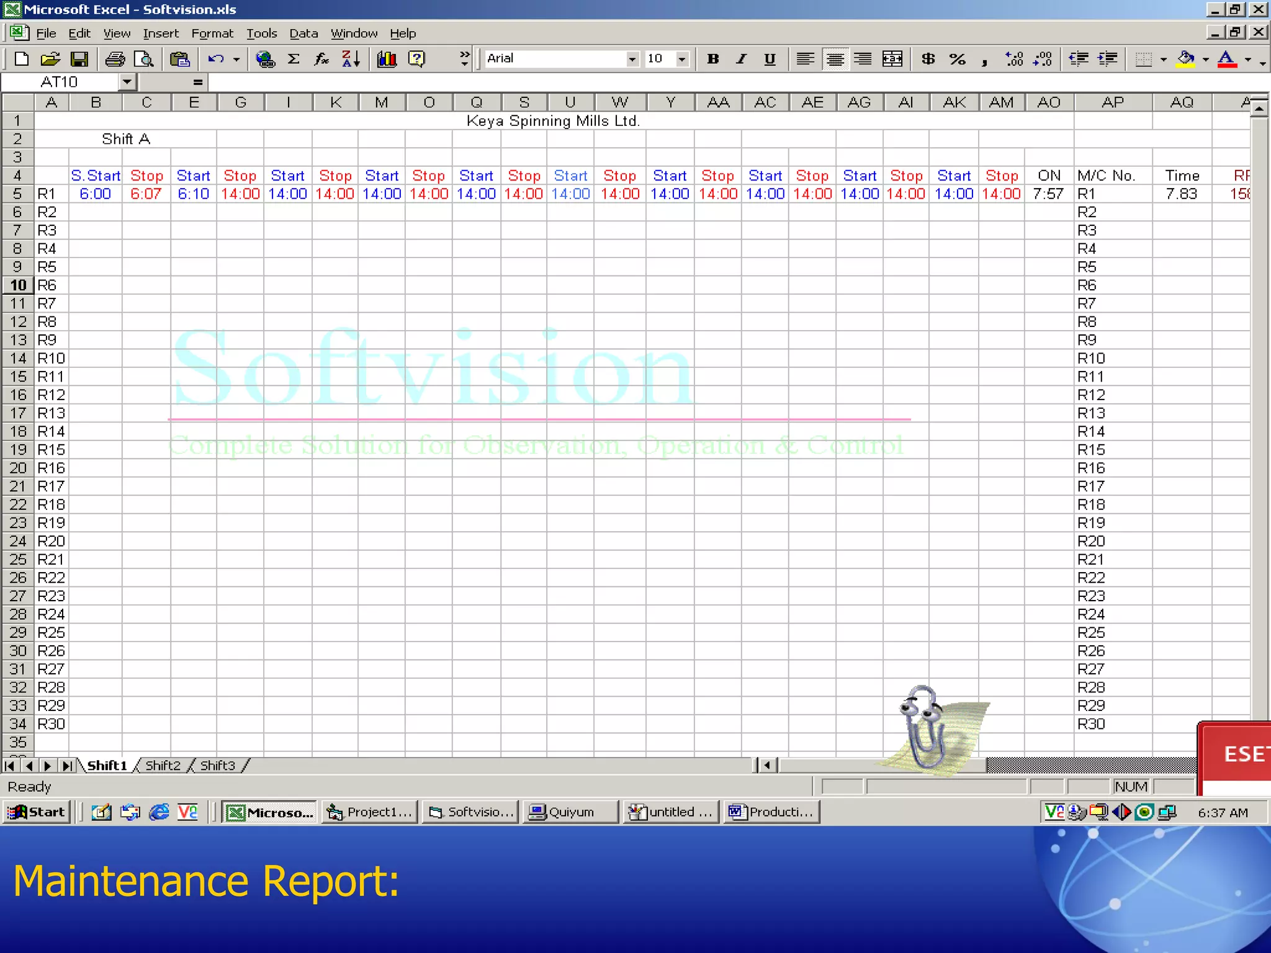Screen dimensions: 1271x953
Task: Click the Save floppy disk icon
Action: pyautogui.click(x=79, y=59)
